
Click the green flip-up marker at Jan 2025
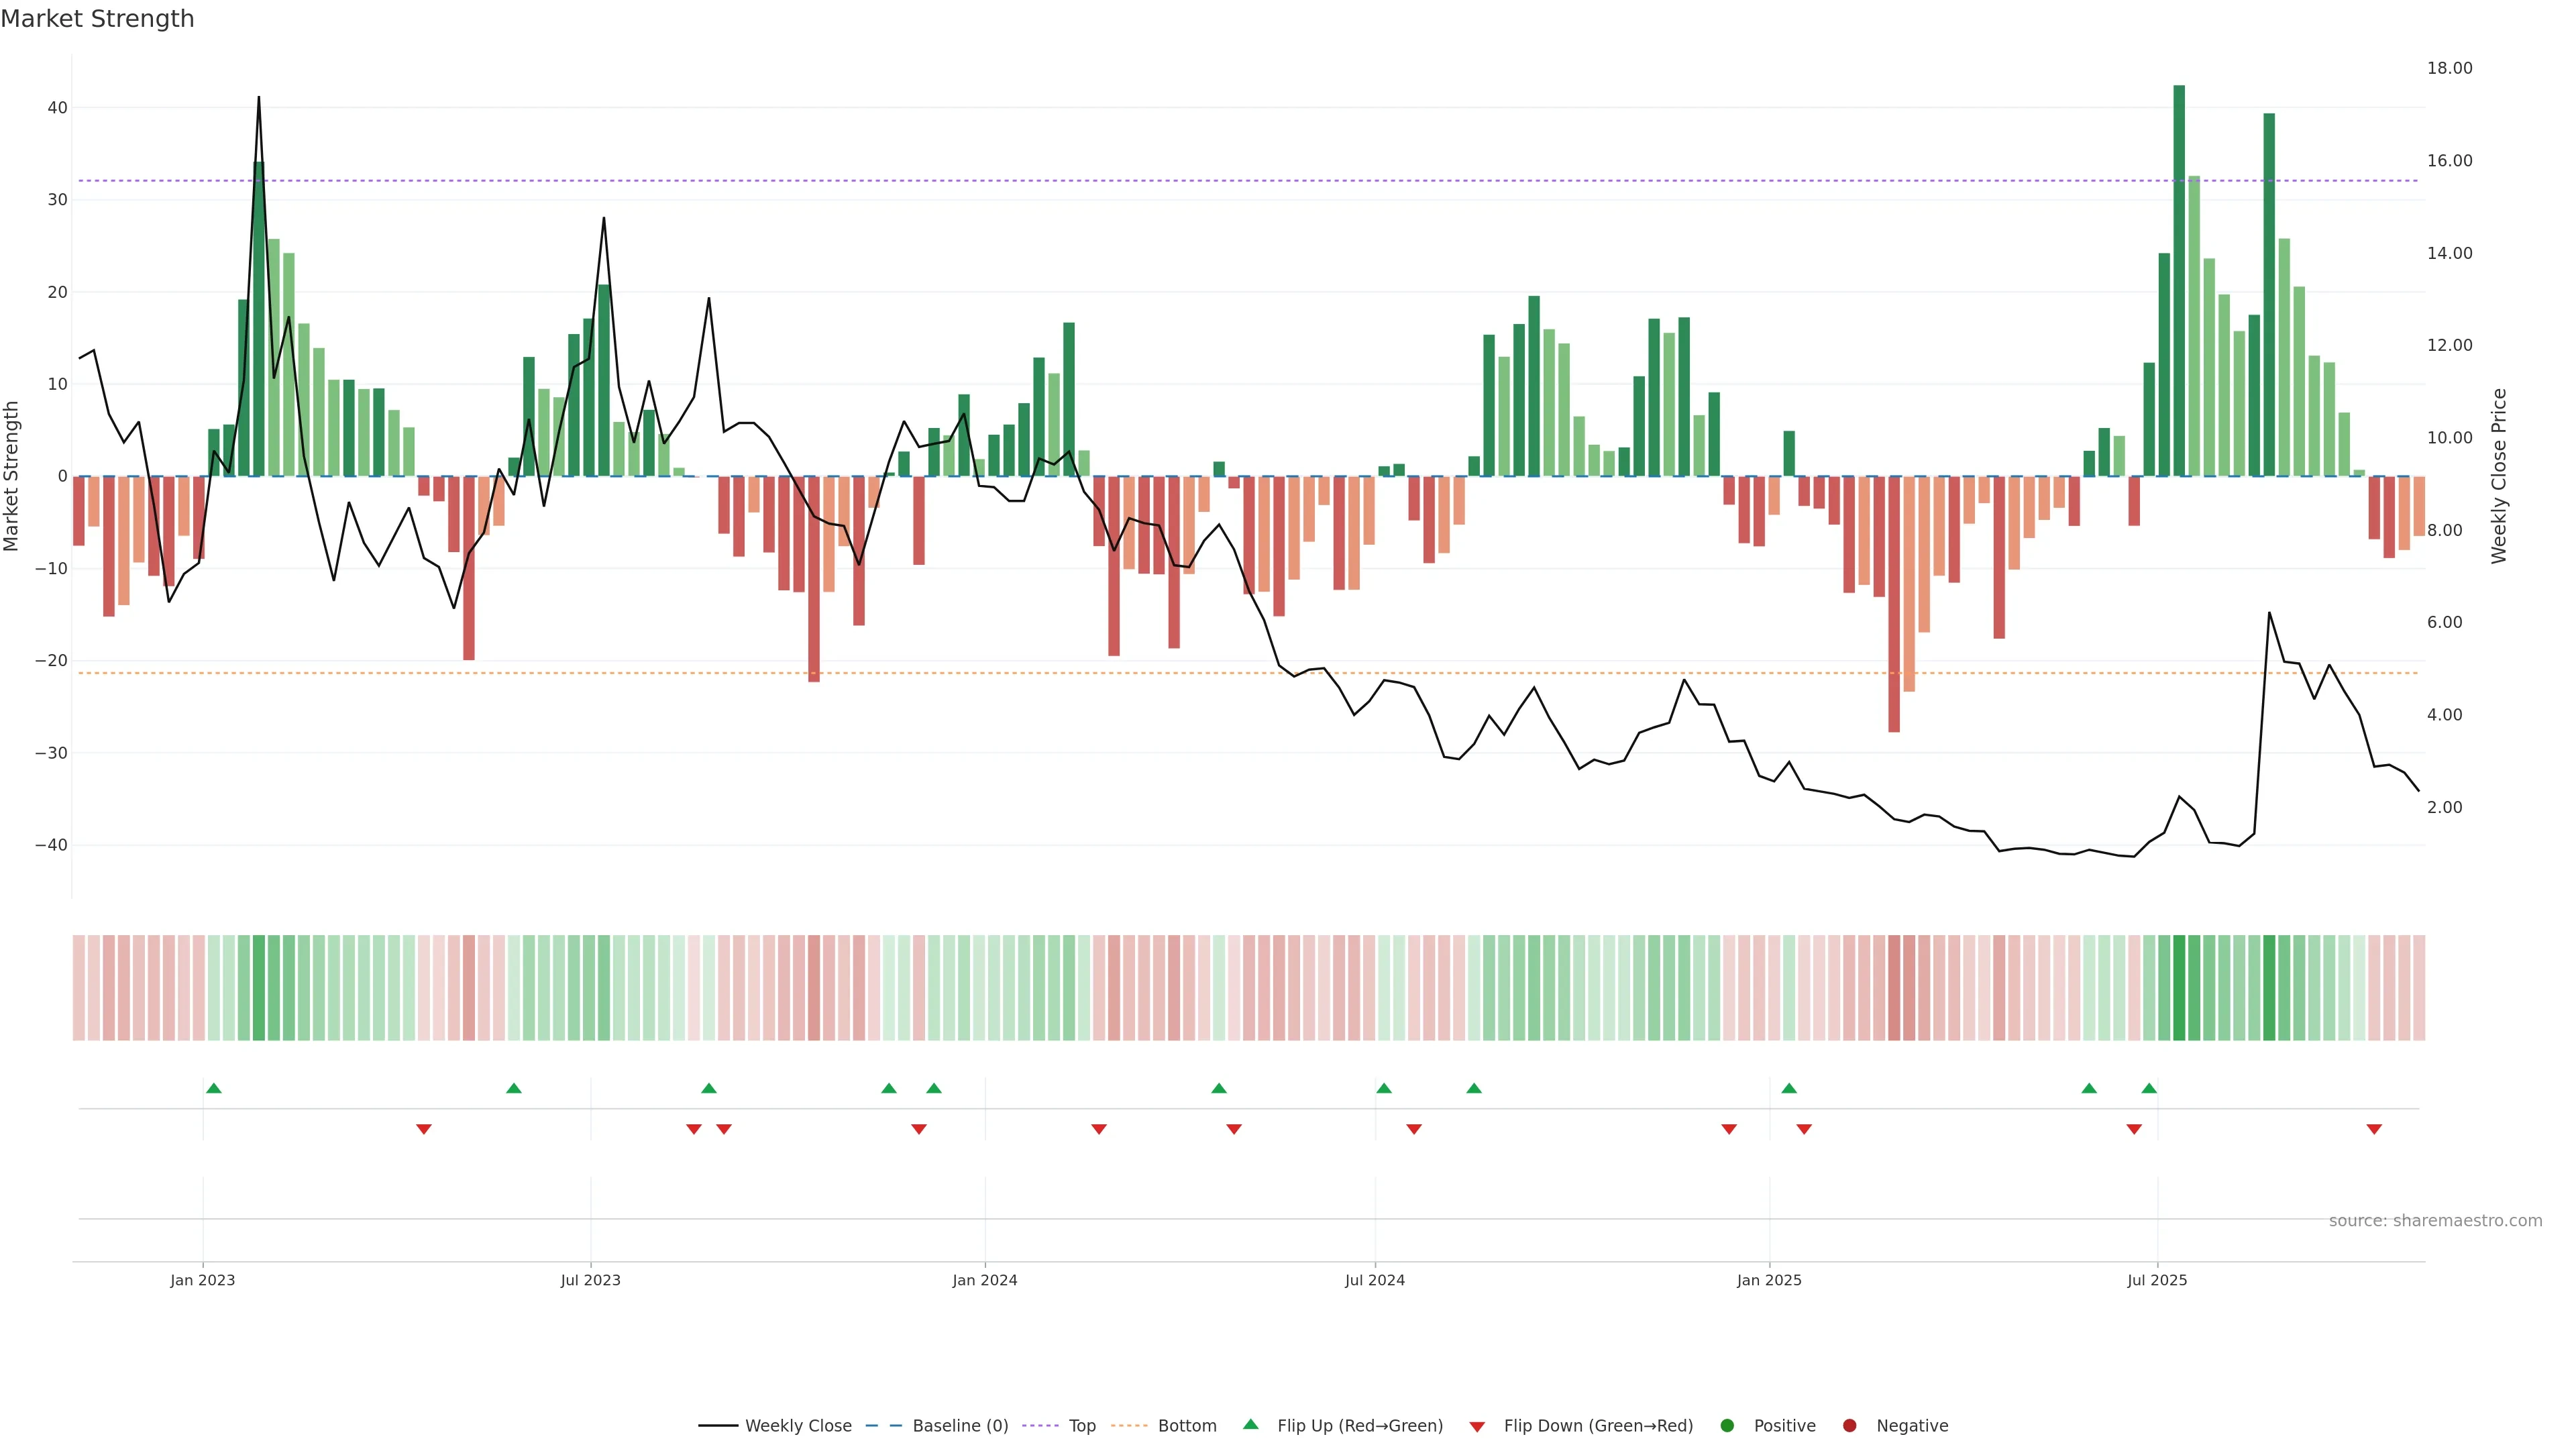[1789, 1088]
